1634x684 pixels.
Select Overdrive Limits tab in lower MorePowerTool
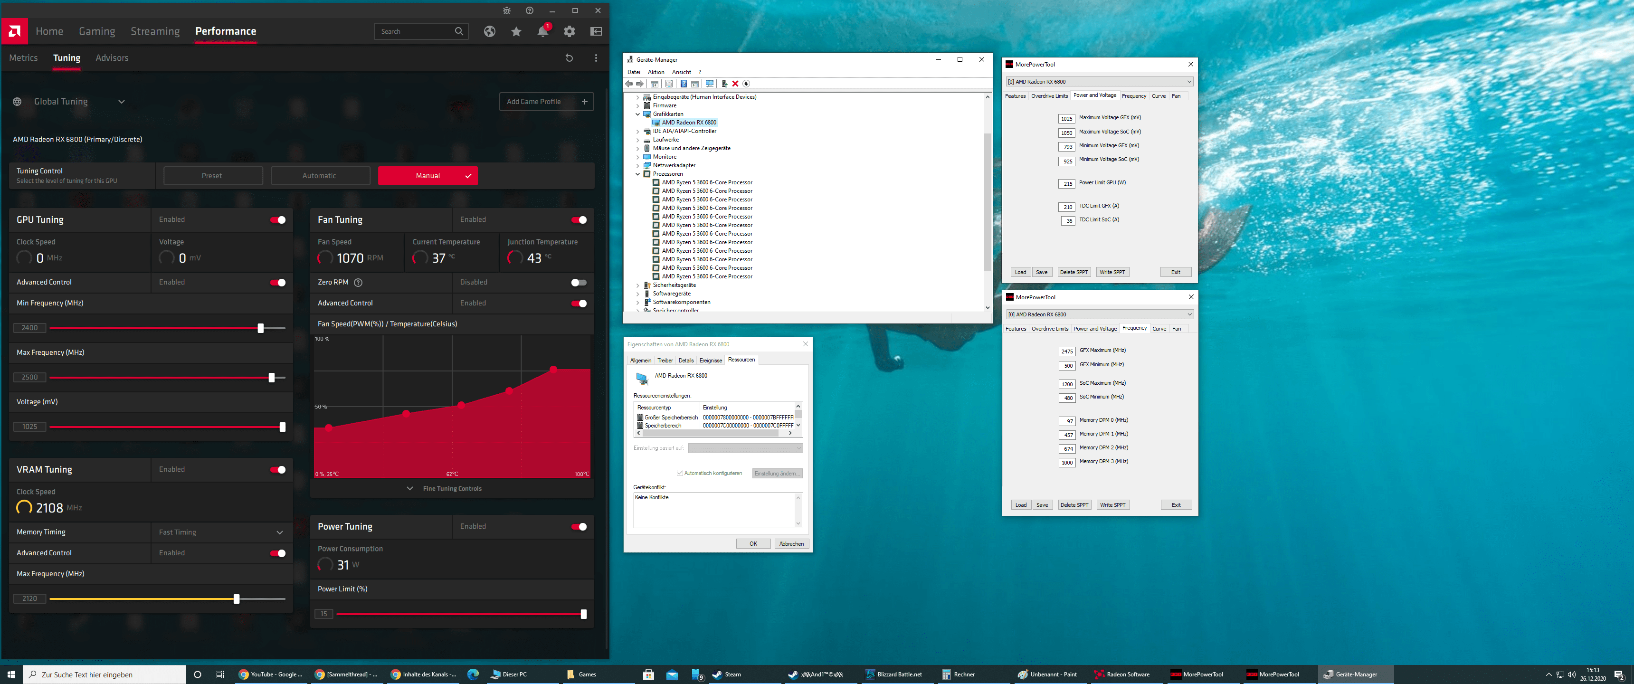click(x=1050, y=329)
